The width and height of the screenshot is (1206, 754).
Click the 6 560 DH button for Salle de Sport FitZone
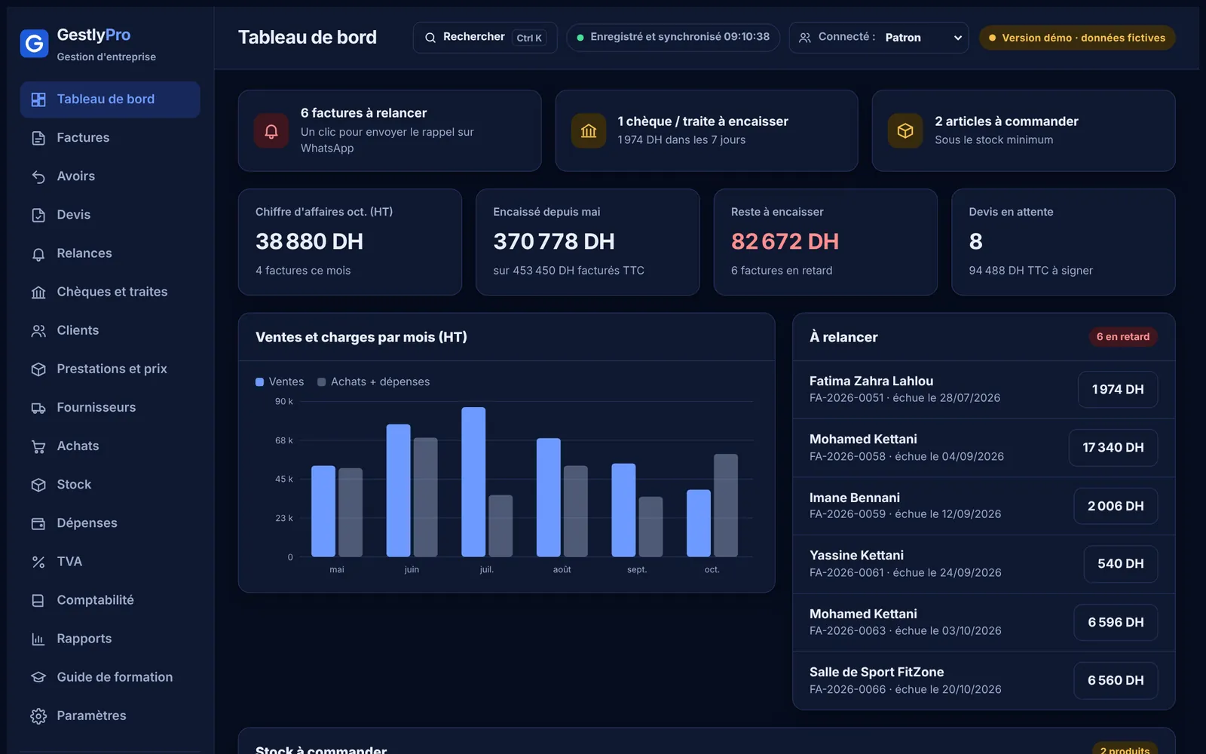tap(1116, 680)
